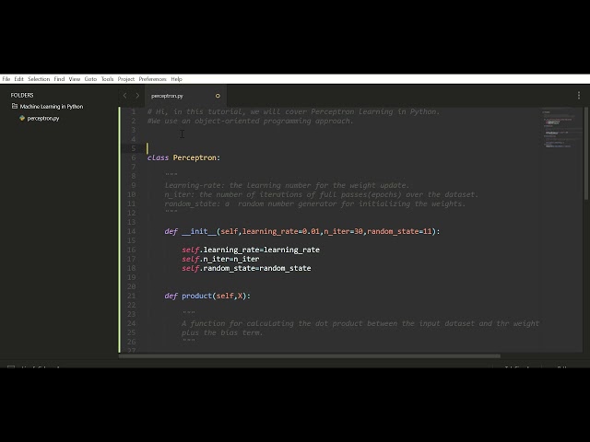Click the minimap code preview
This screenshot has height=442, width=590.
559,129
